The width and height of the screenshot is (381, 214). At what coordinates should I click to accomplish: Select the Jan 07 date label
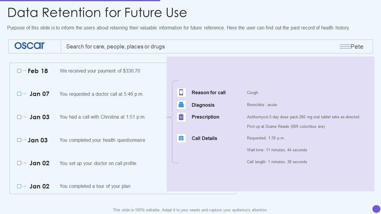point(39,94)
